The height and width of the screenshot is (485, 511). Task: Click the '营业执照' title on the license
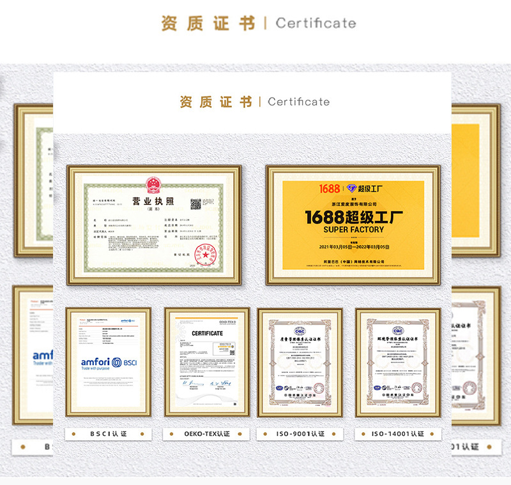(x=153, y=201)
